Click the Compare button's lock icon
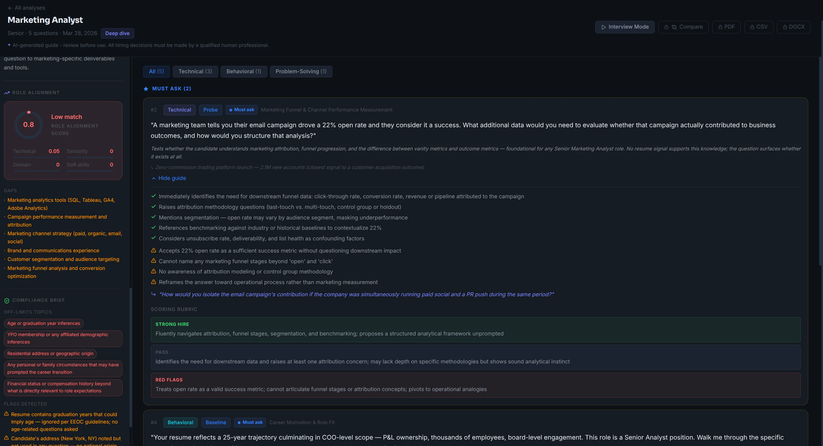 tap(666, 27)
